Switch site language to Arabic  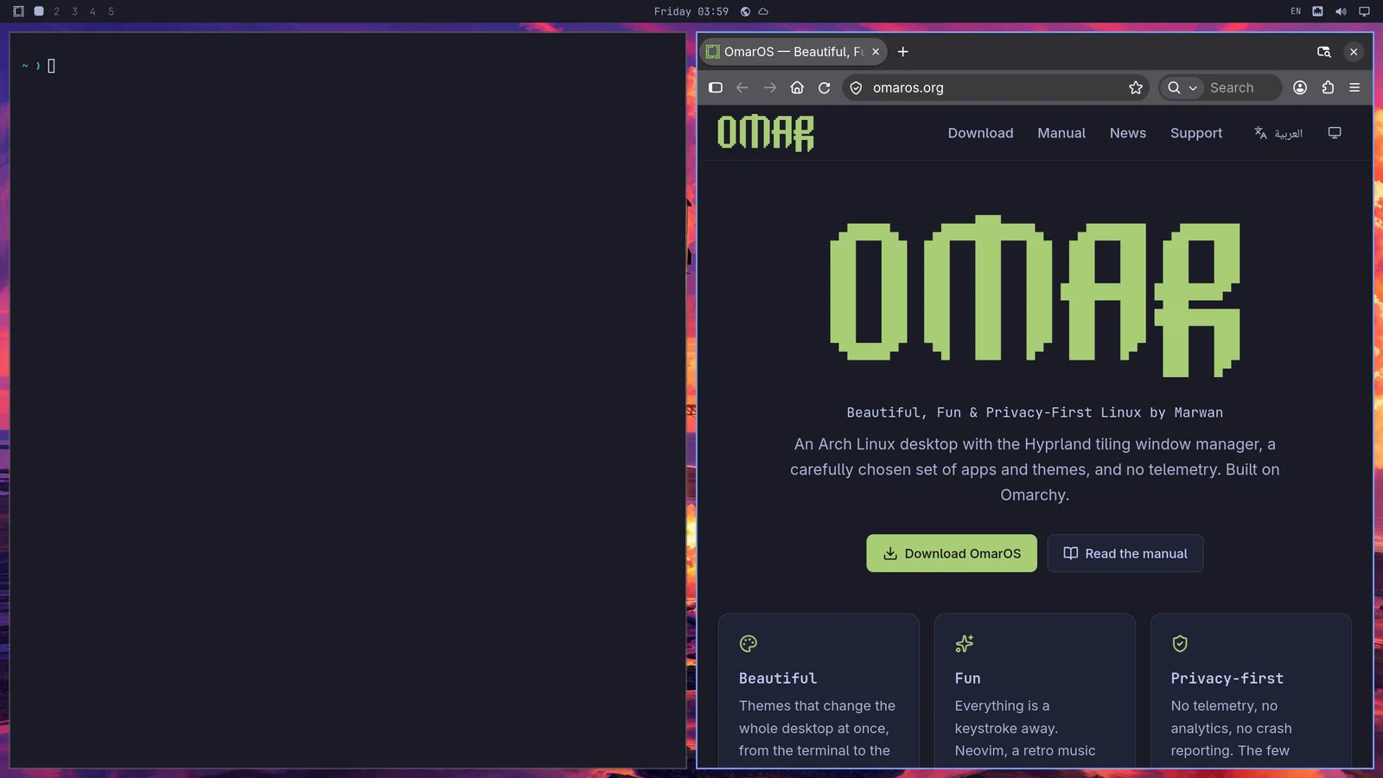1278,133
